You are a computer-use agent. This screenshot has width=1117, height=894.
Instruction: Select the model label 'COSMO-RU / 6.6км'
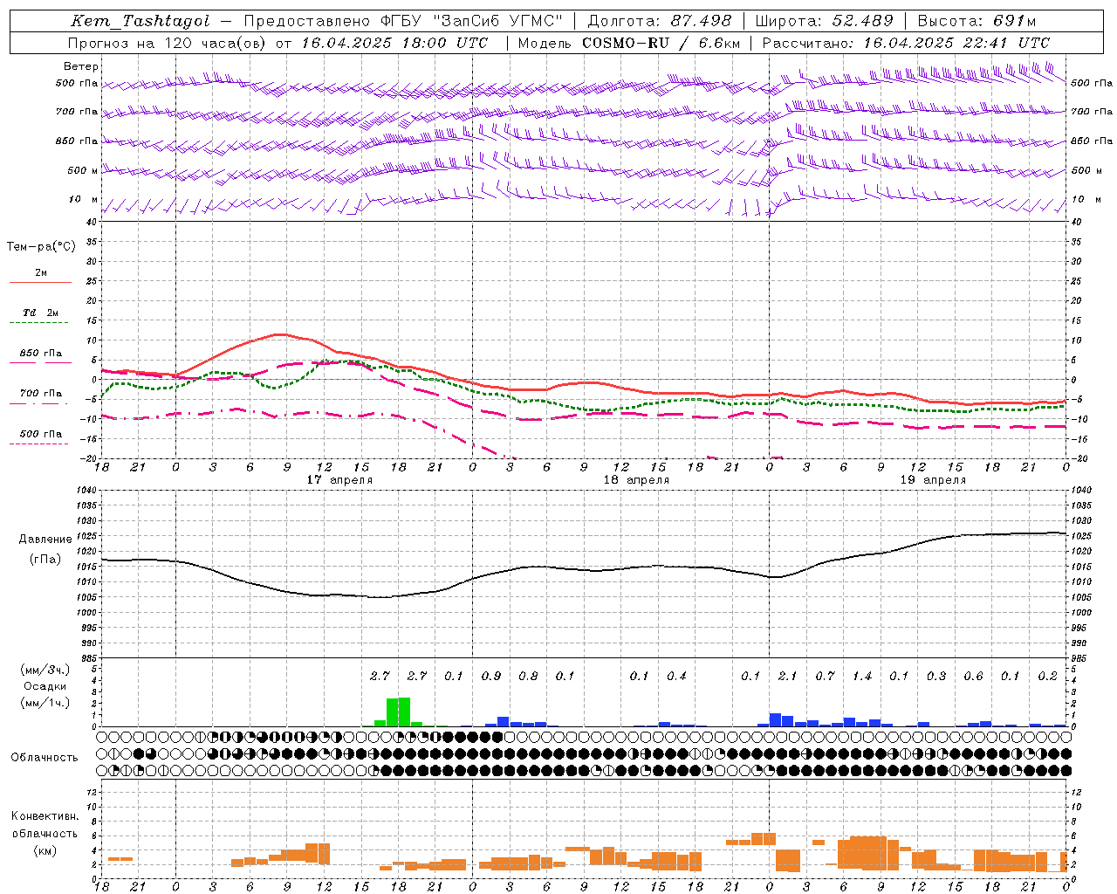661,43
